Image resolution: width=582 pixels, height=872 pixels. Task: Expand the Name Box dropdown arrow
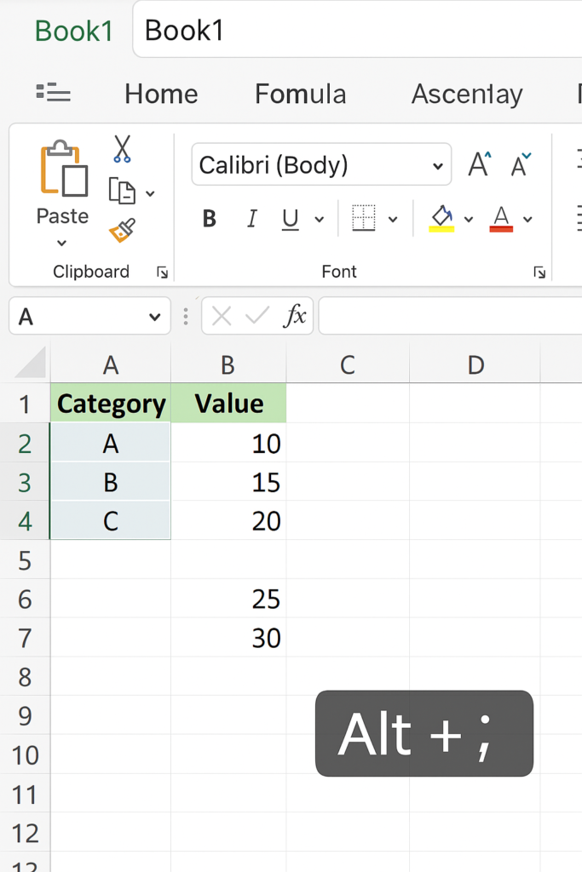coord(154,318)
